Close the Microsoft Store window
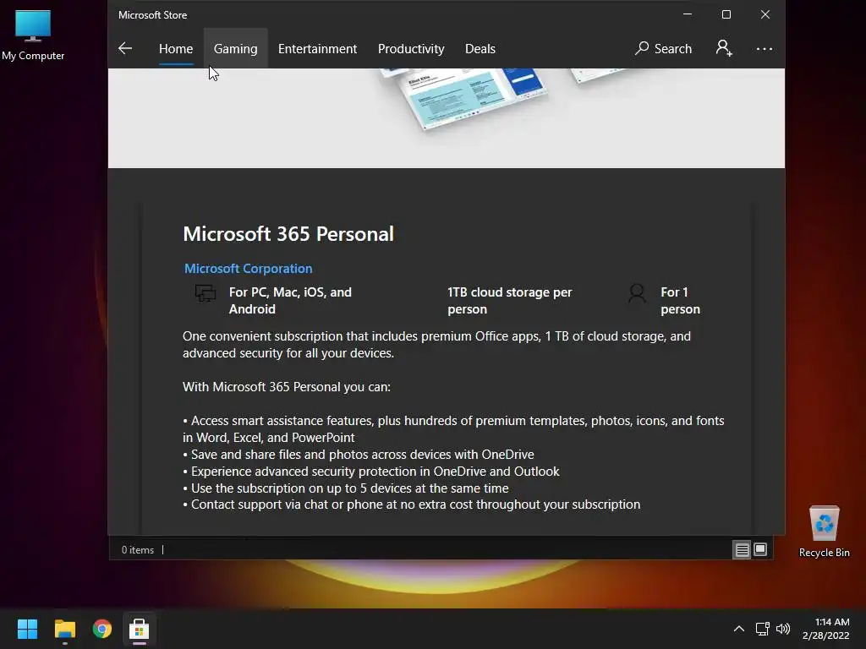The image size is (866, 649). [x=765, y=14]
